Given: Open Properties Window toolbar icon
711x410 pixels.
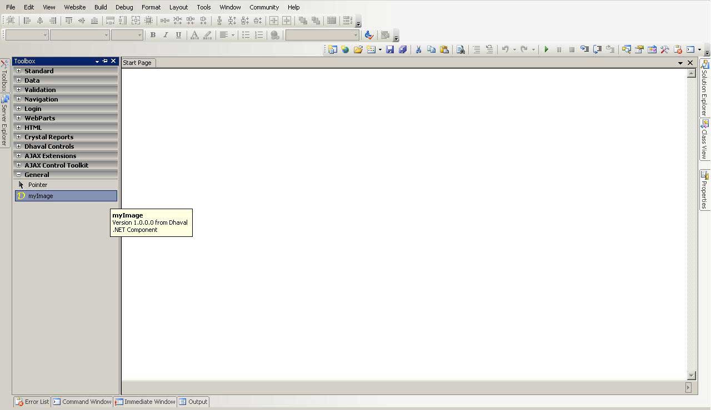Looking at the screenshot, I should point(639,49).
